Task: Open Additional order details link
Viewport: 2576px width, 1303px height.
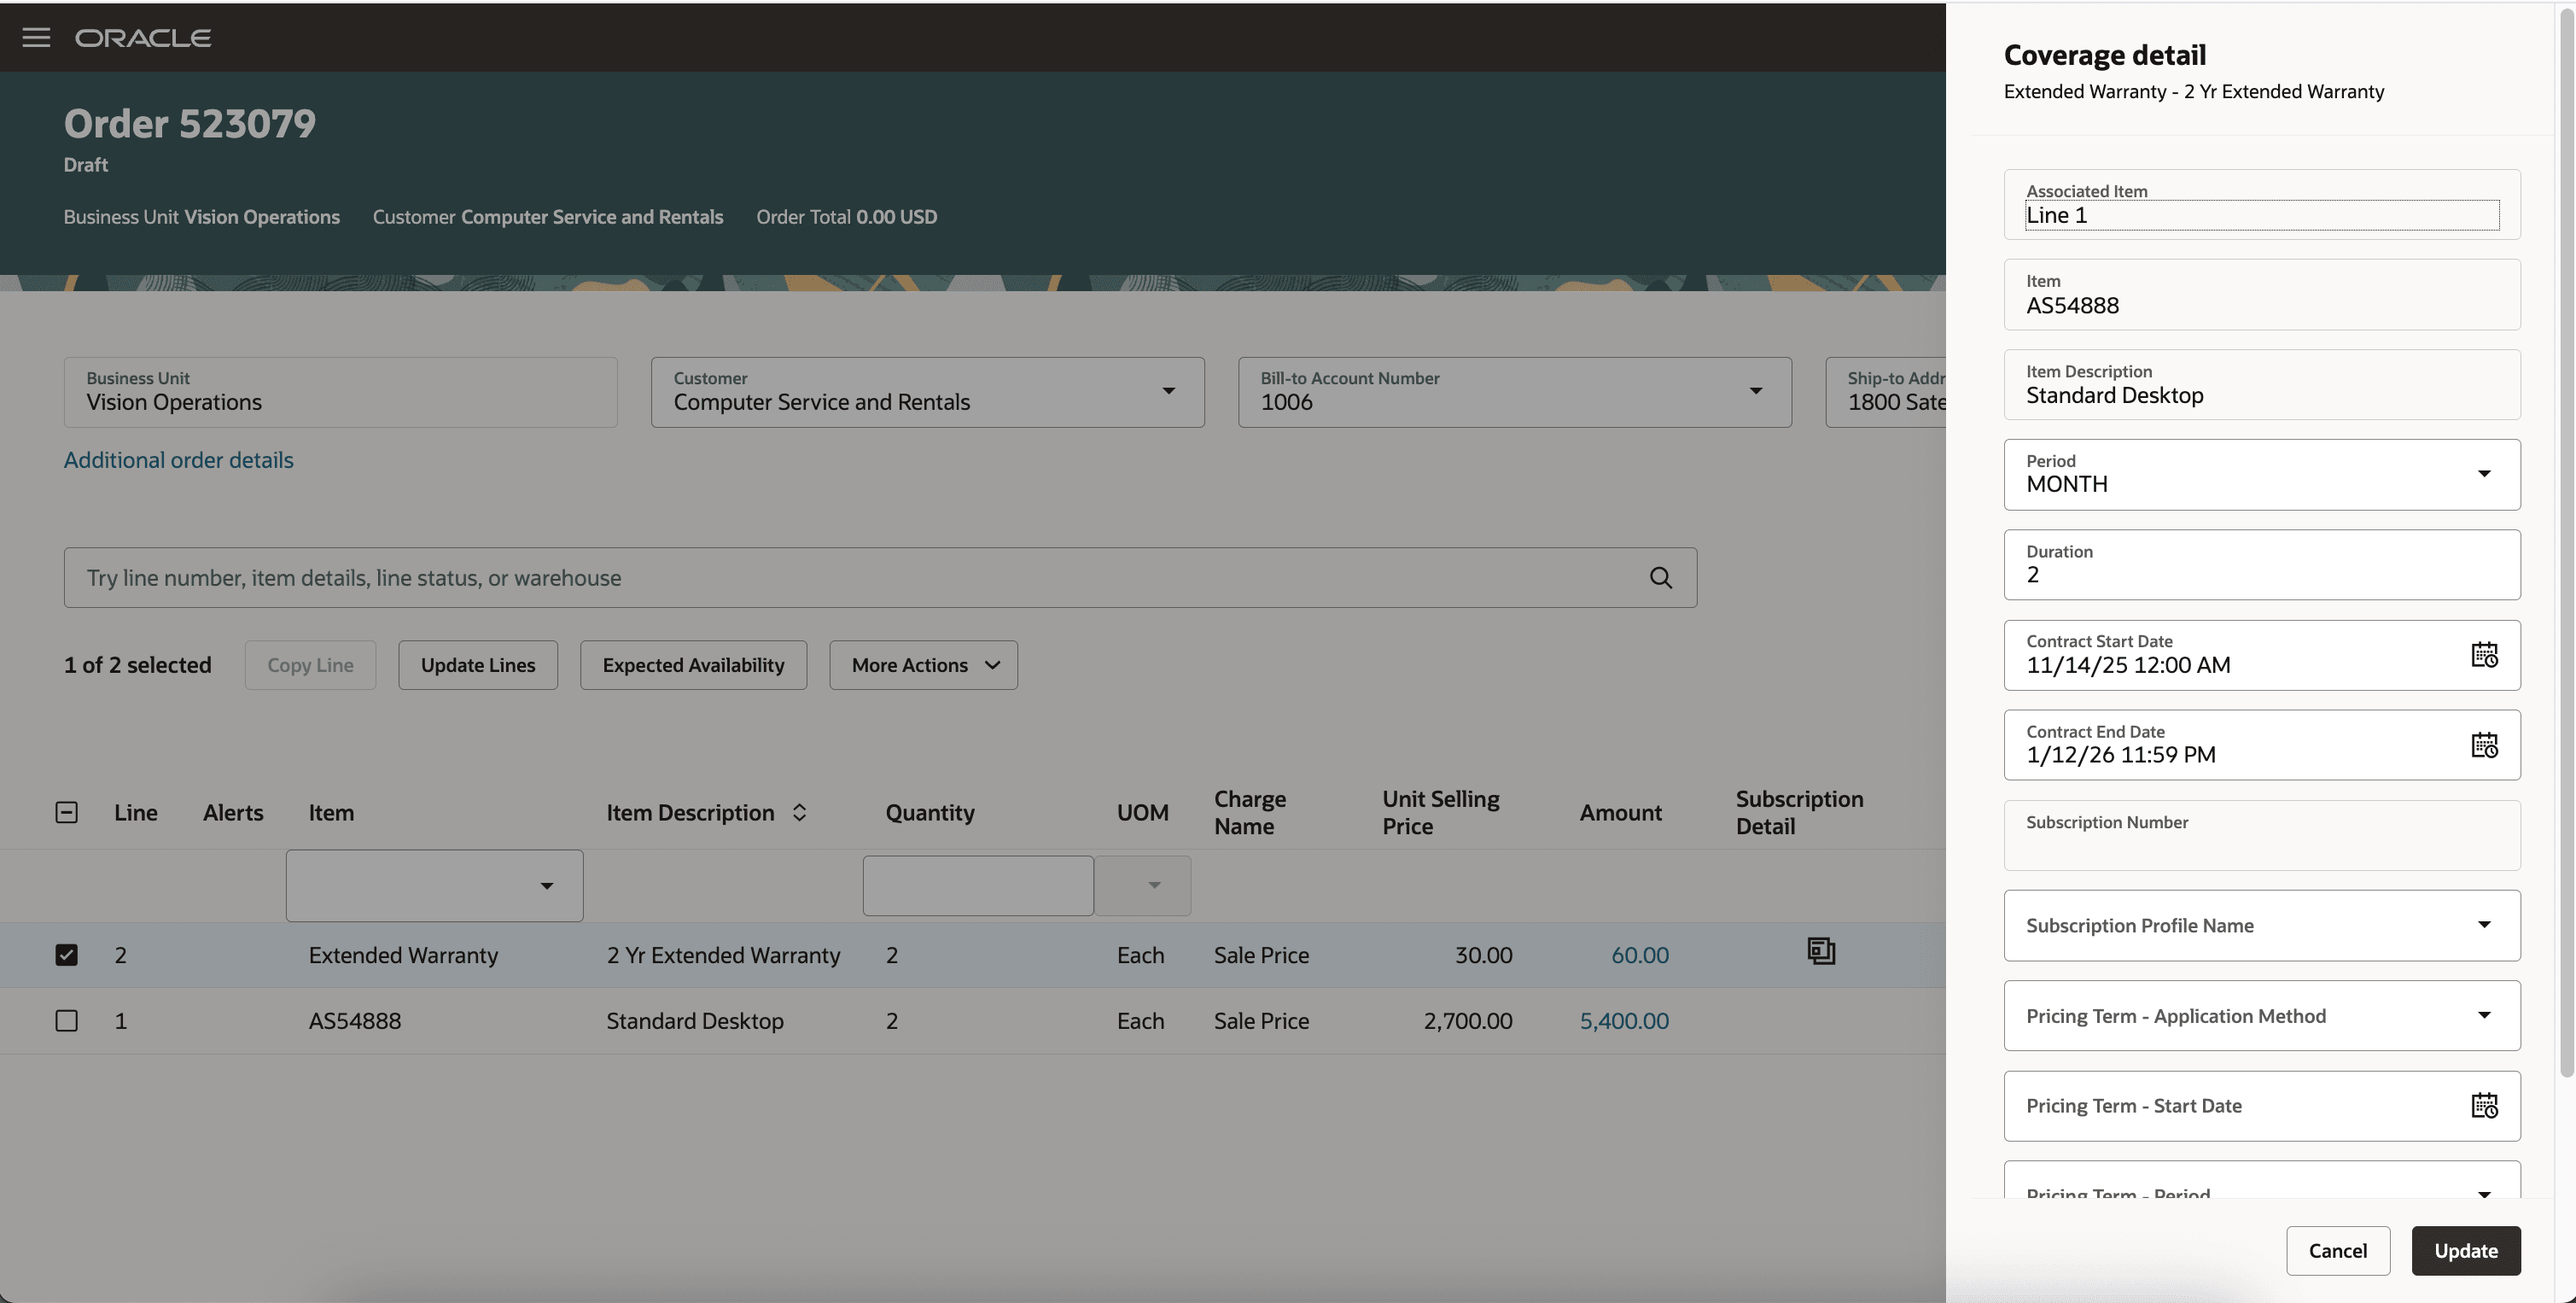Action: (x=178, y=459)
